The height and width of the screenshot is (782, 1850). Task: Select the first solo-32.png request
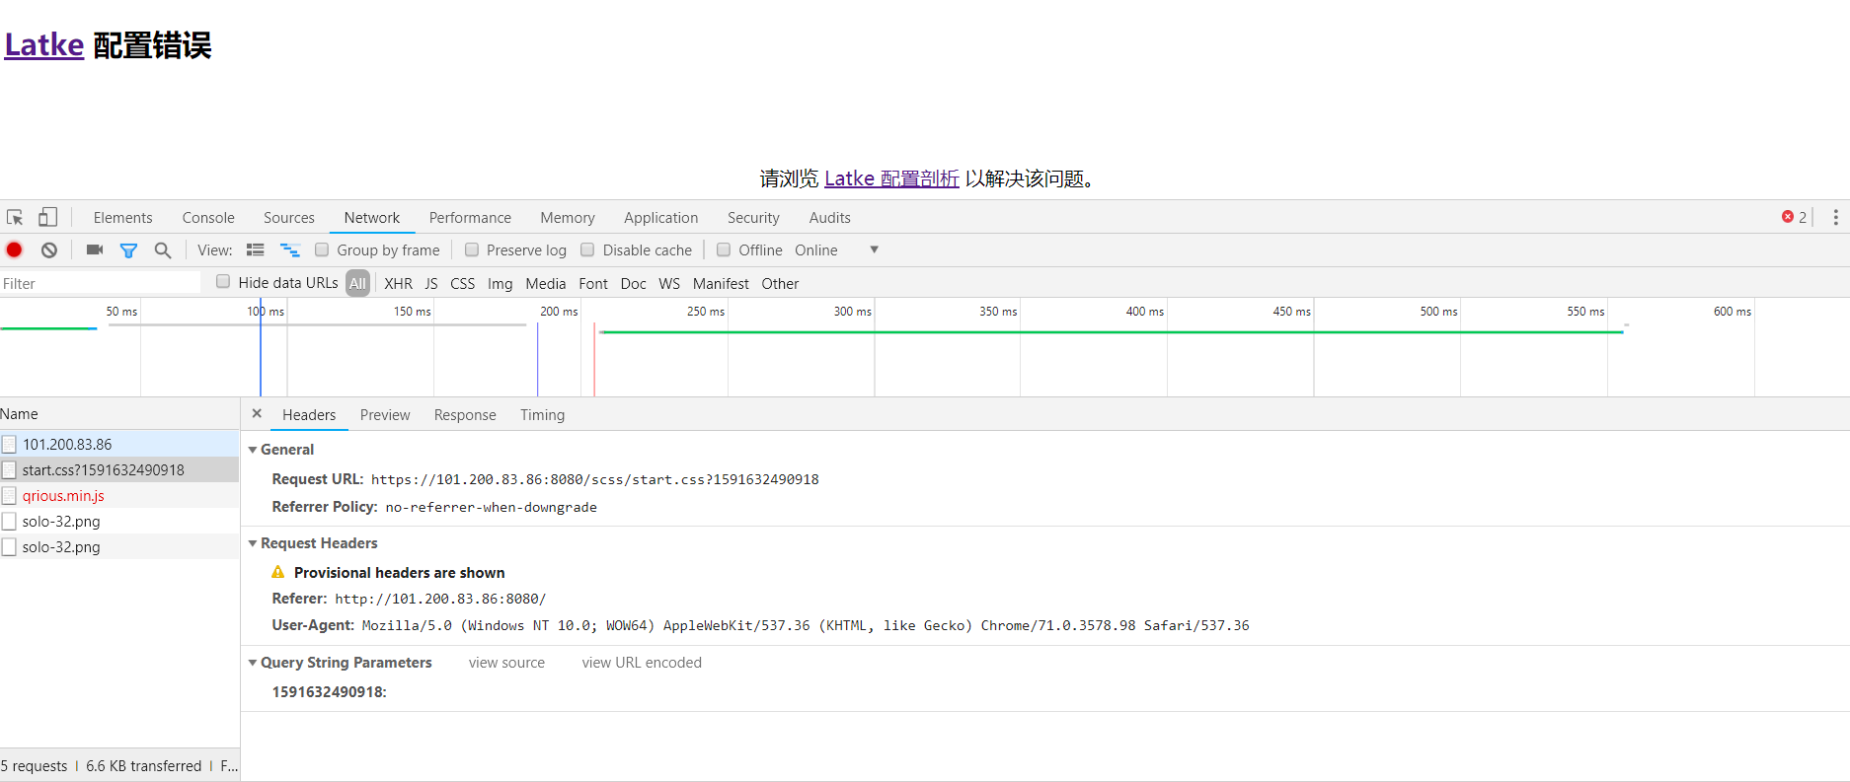point(119,521)
